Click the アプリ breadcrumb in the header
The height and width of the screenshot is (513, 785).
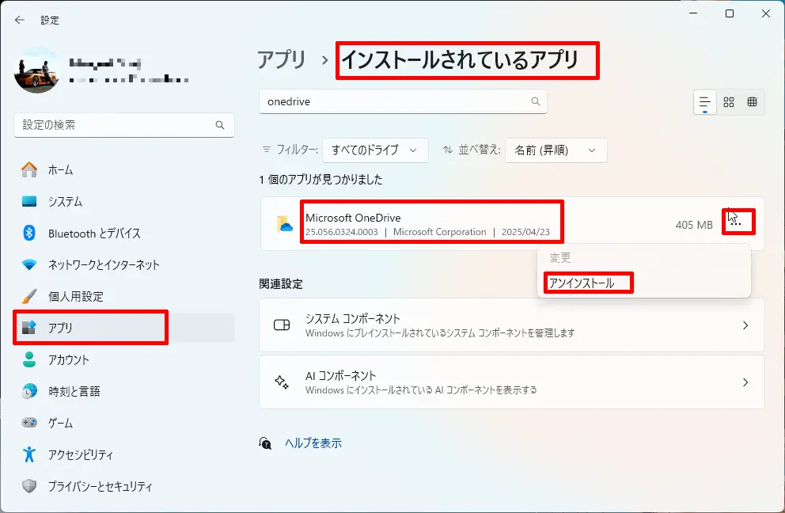click(x=282, y=59)
